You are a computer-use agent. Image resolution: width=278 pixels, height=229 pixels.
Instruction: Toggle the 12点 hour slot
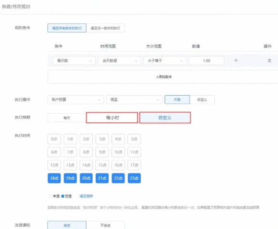pyautogui.click(x=54, y=165)
